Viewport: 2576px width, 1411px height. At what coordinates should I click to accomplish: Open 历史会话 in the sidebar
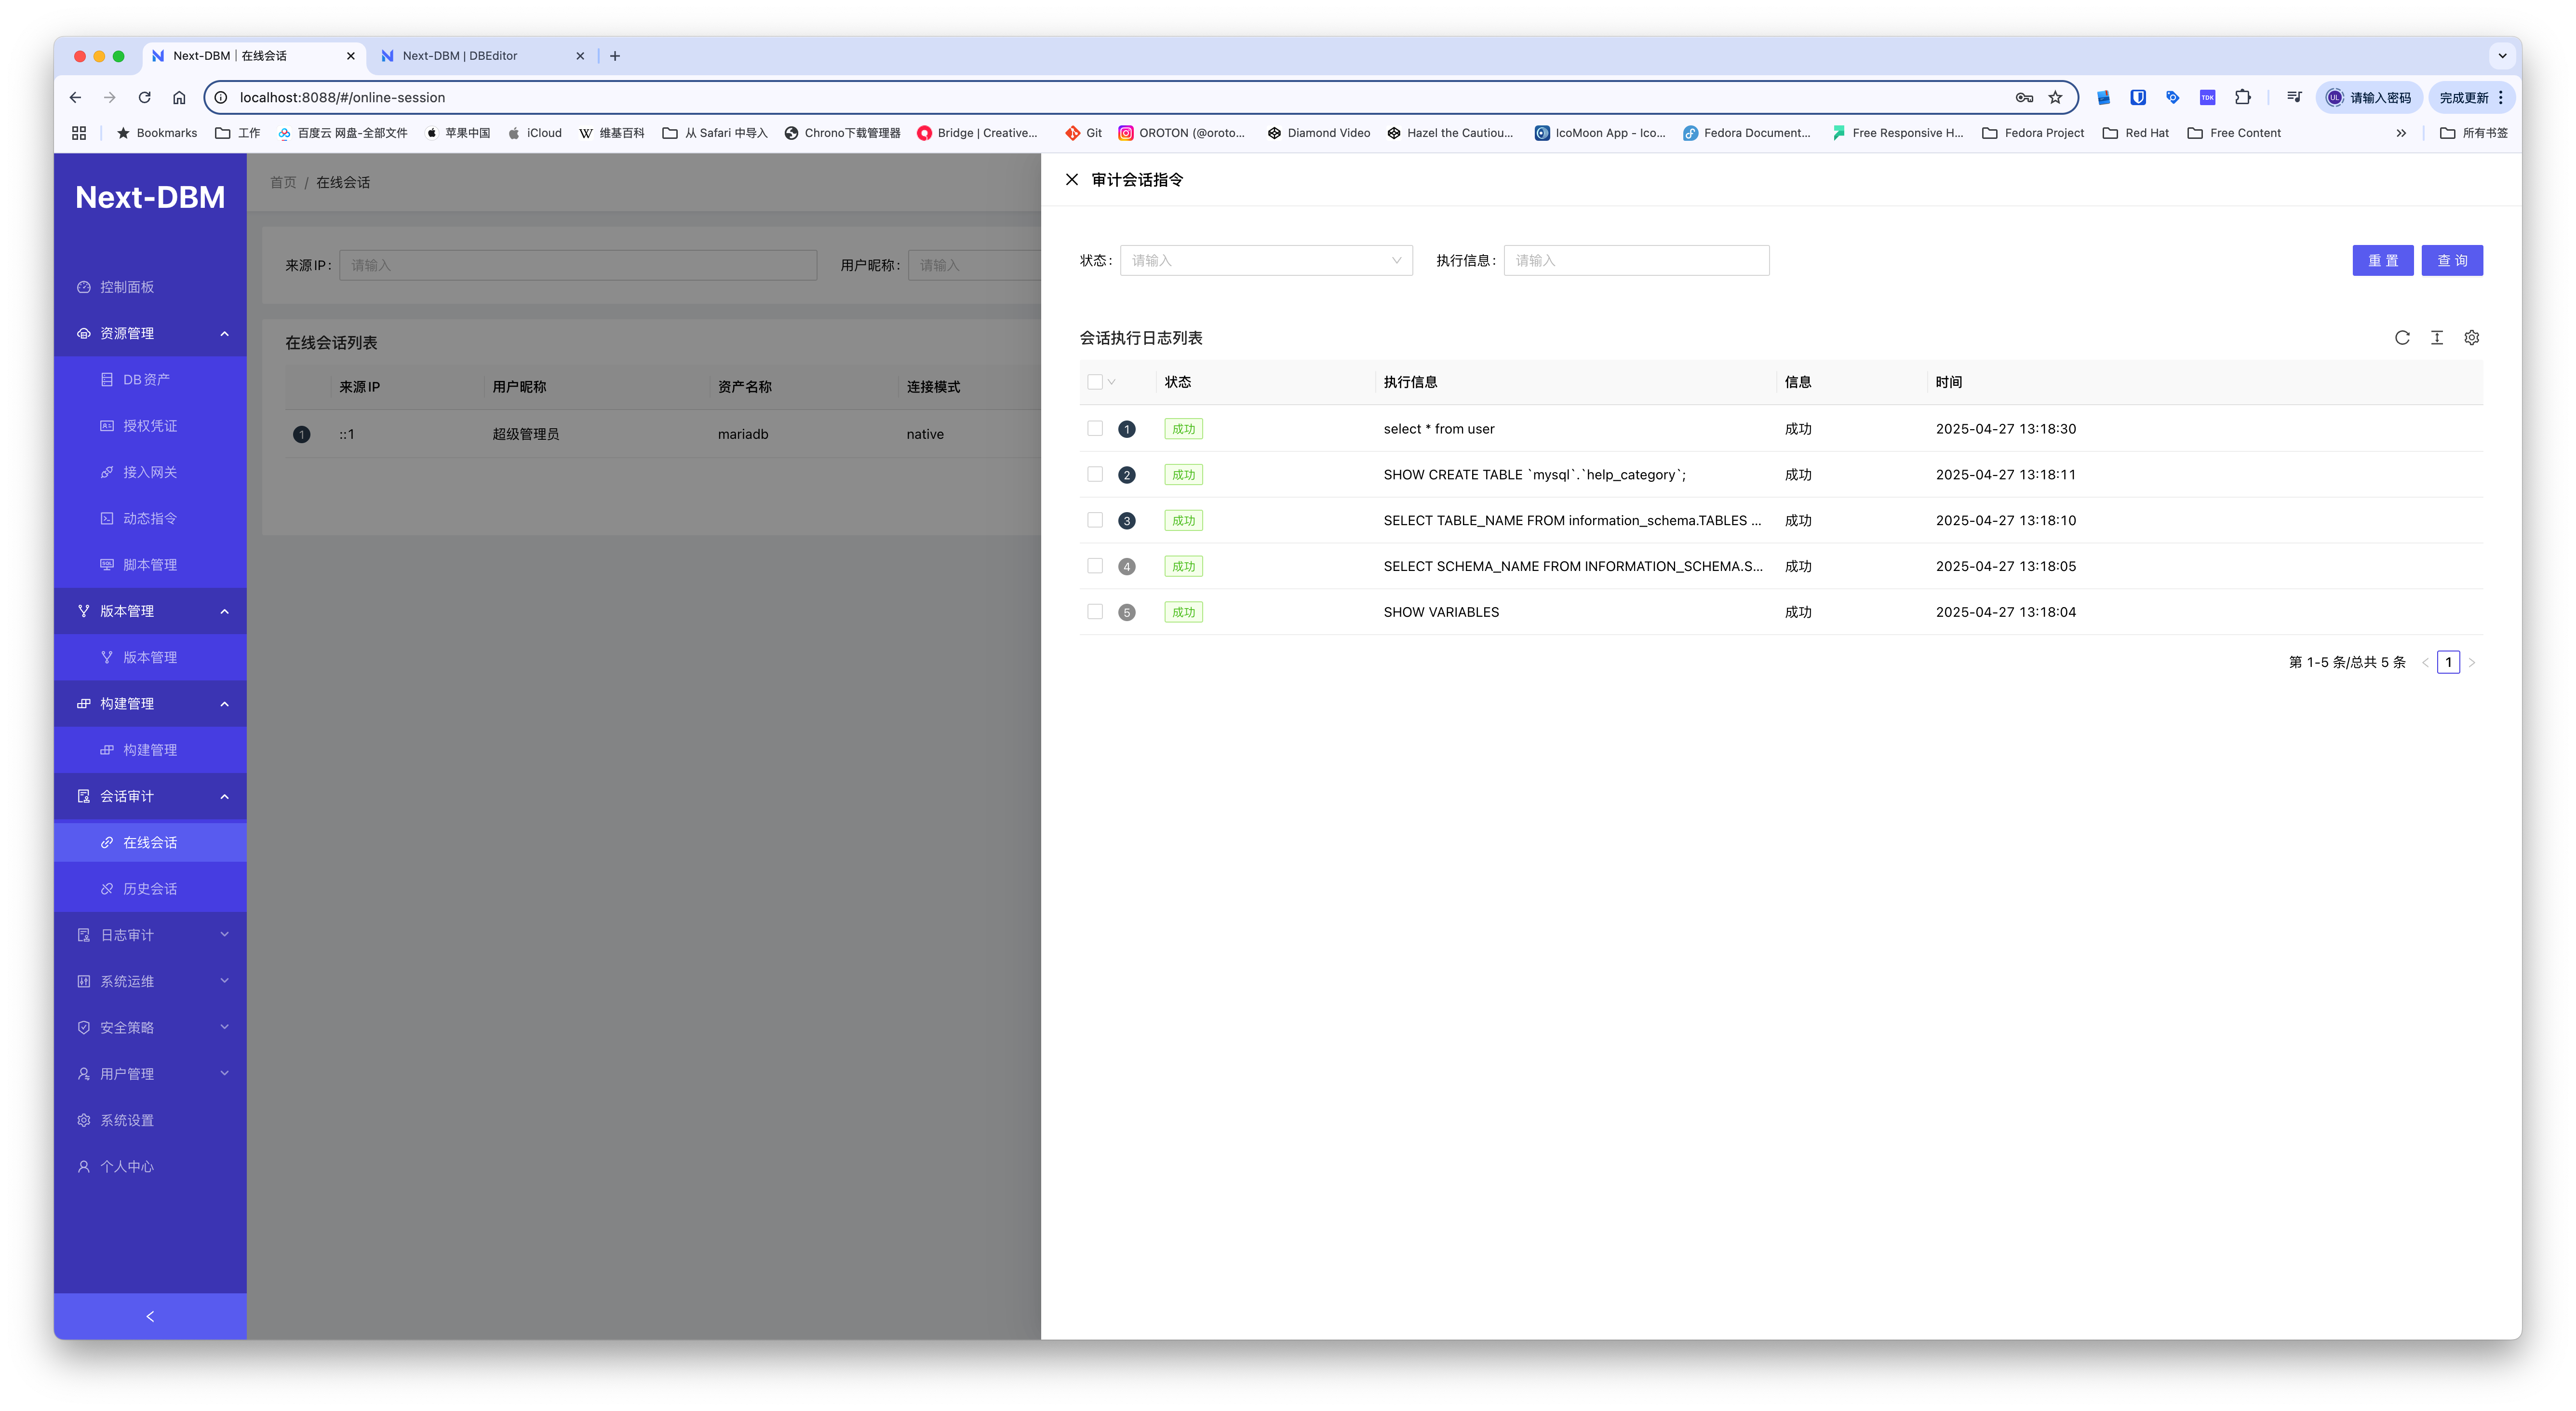150,889
